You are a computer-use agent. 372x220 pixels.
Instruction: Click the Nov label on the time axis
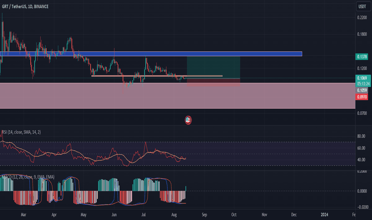264,215
